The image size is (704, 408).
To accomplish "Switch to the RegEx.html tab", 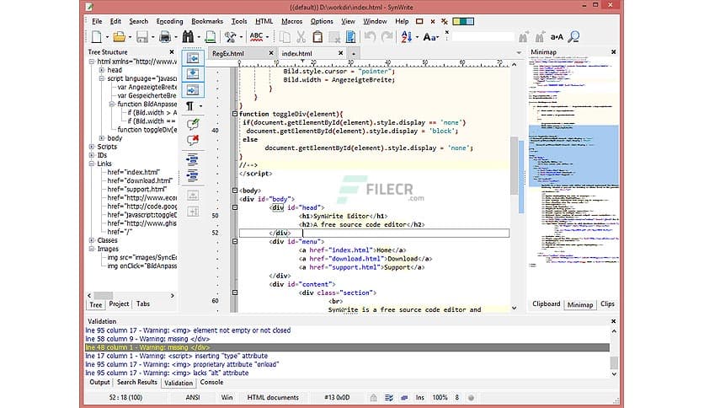I will click(228, 53).
